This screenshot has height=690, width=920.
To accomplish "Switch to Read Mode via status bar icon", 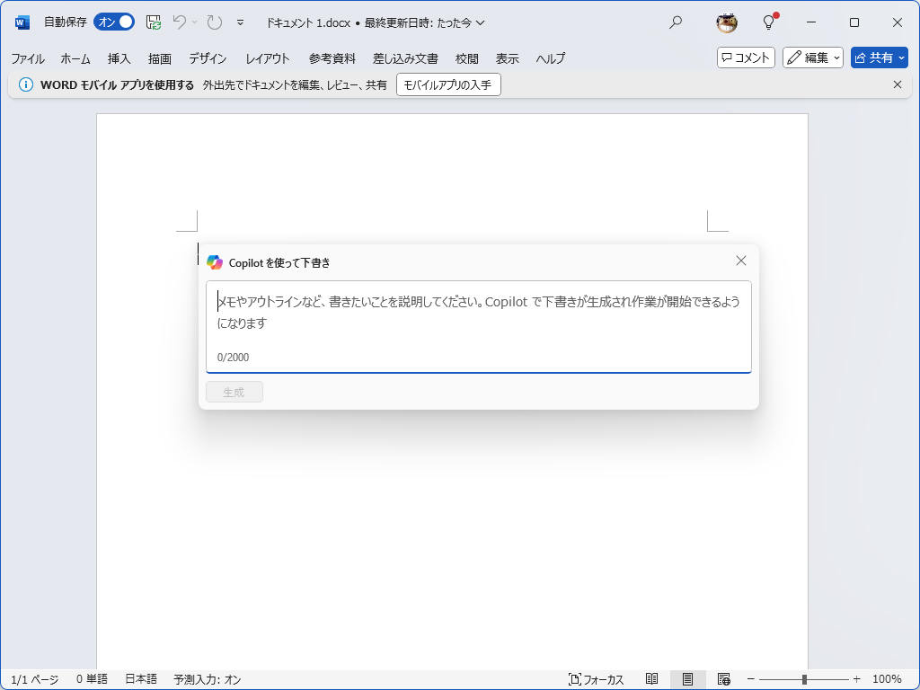I will pyautogui.click(x=652, y=679).
